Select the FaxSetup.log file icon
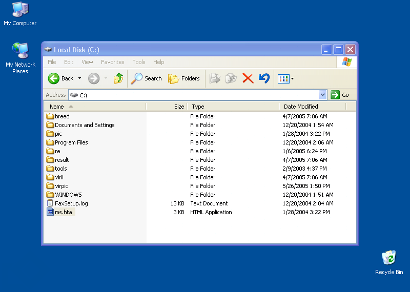Screen dimensions: 410x292 [x=50, y=203]
